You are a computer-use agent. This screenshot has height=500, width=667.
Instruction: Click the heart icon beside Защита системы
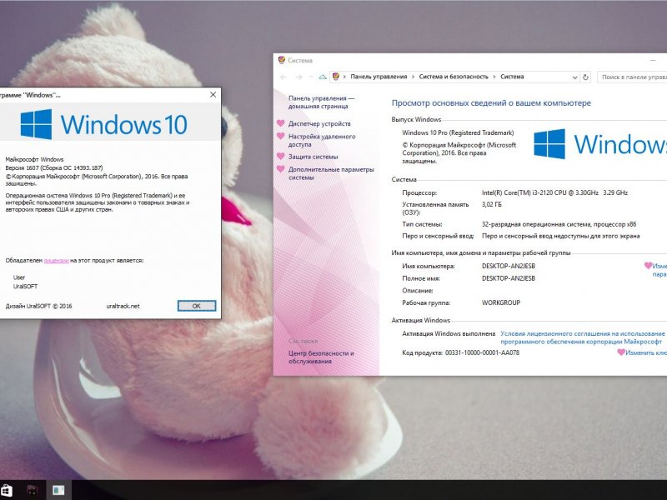(x=281, y=157)
